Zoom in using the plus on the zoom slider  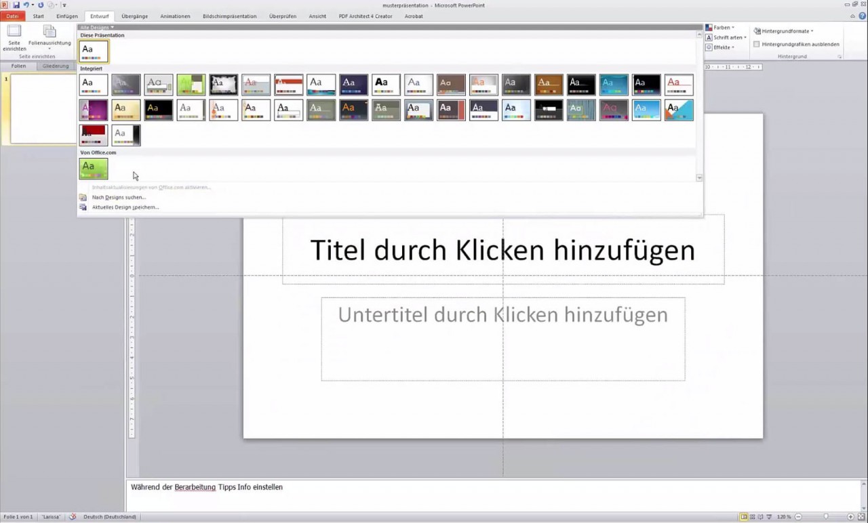[x=850, y=516]
